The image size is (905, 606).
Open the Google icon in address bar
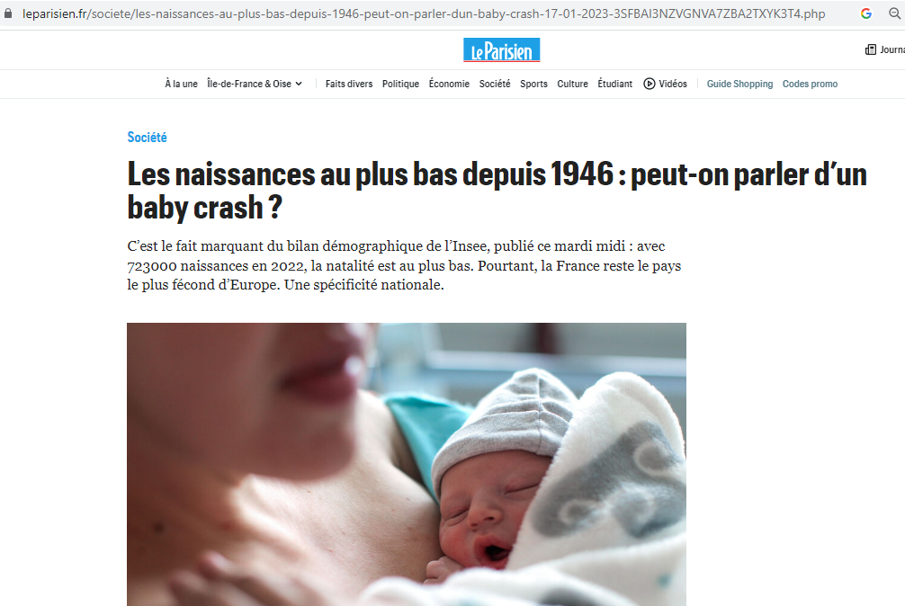[865, 13]
